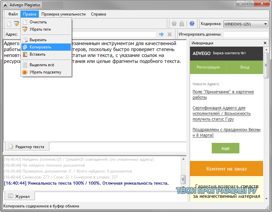Screen dimensions: 272x212
Task: Minimize the Advego Plagiatus window
Action: (241, 4)
